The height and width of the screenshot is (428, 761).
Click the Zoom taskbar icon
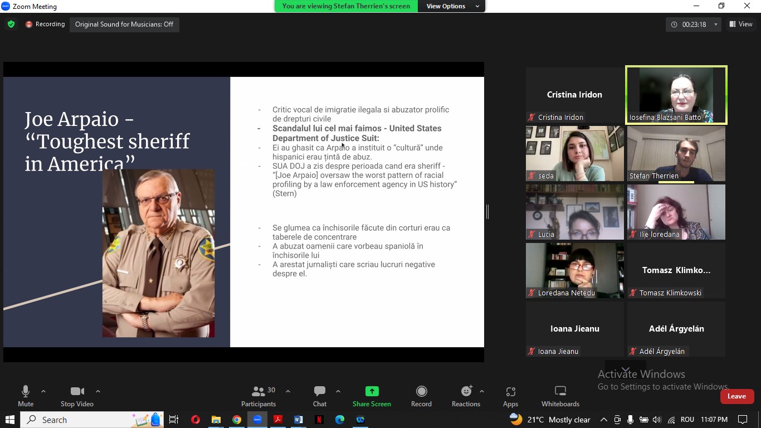pos(257,420)
